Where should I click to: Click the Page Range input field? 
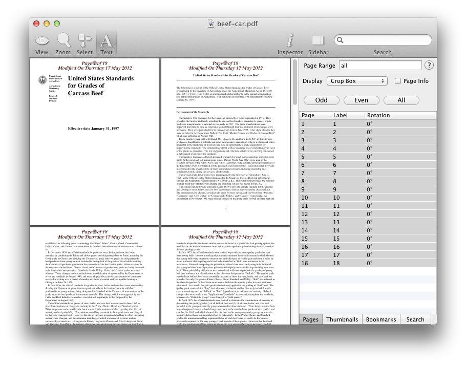[x=380, y=66]
